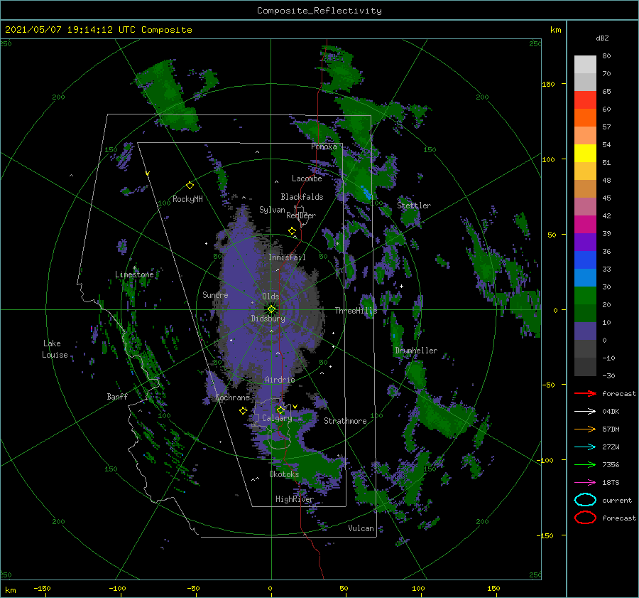This screenshot has width=639, height=598.
Task: Pick the red 60-65 dBZ swatch
Action: [x=585, y=100]
